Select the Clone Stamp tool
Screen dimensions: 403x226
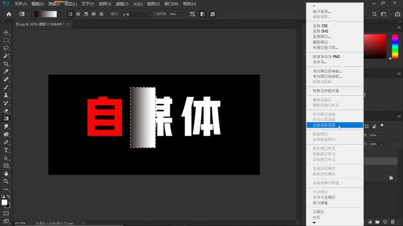[x=6, y=95]
